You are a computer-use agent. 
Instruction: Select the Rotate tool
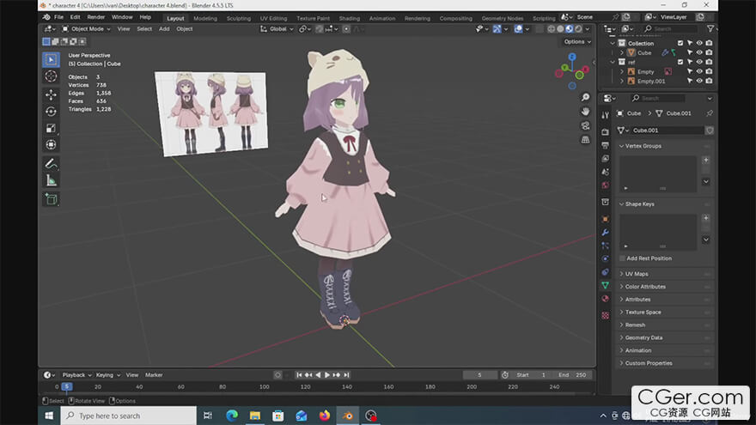coord(51,111)
